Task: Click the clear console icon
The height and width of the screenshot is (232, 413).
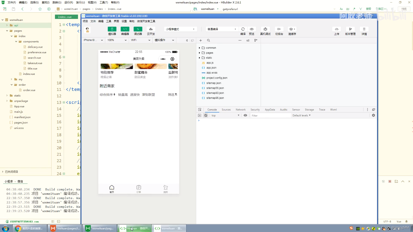Action: [x=206, y=115]
